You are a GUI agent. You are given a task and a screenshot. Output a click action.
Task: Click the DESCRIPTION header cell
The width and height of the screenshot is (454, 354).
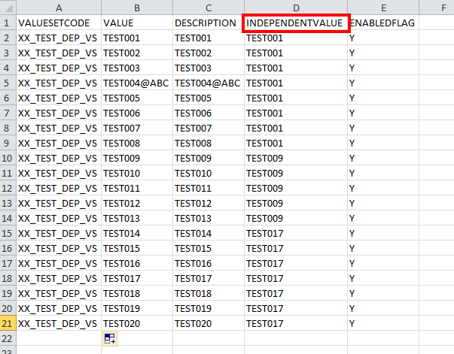pos(209,23)
